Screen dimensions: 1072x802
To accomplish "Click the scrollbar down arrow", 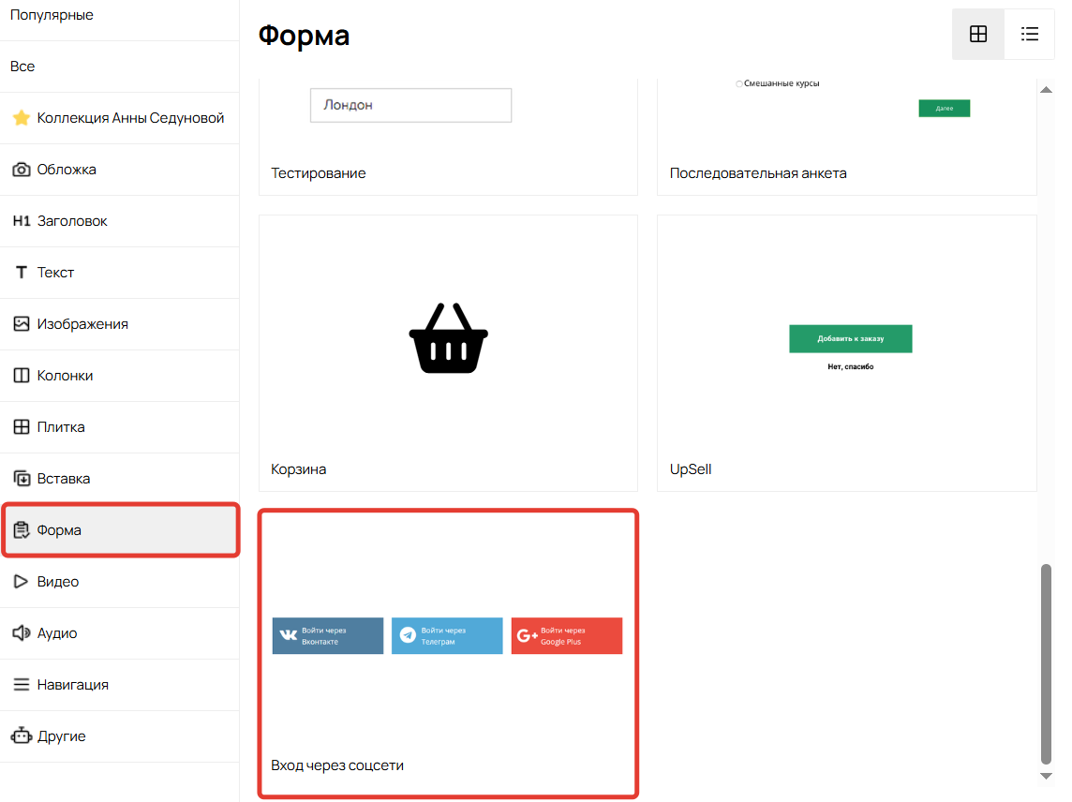I will pos(1047,776).
